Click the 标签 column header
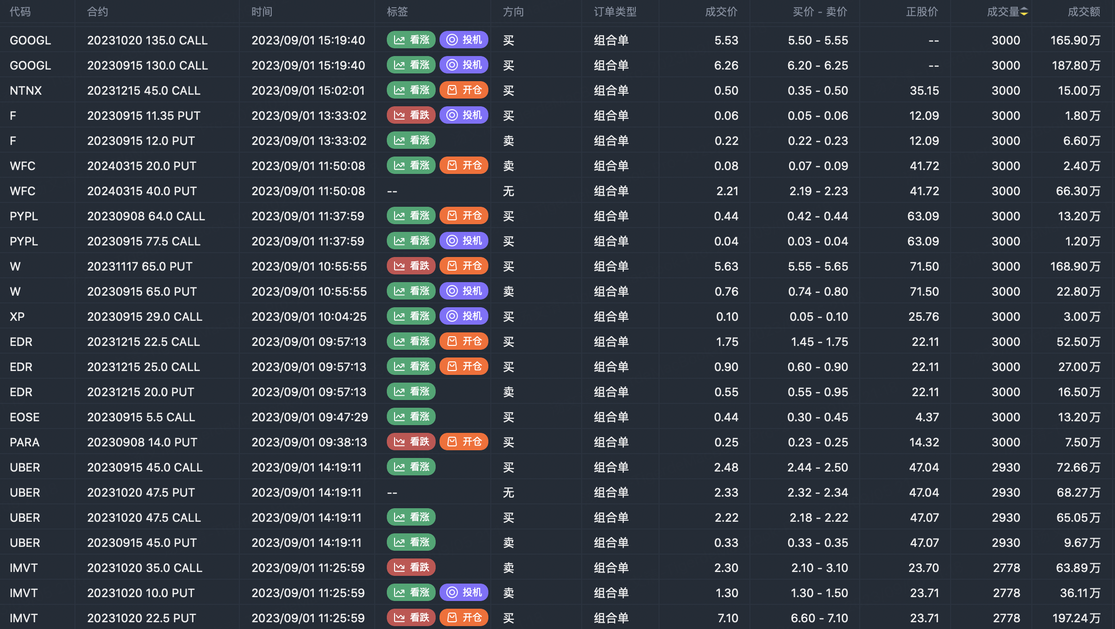 (397, 12)
